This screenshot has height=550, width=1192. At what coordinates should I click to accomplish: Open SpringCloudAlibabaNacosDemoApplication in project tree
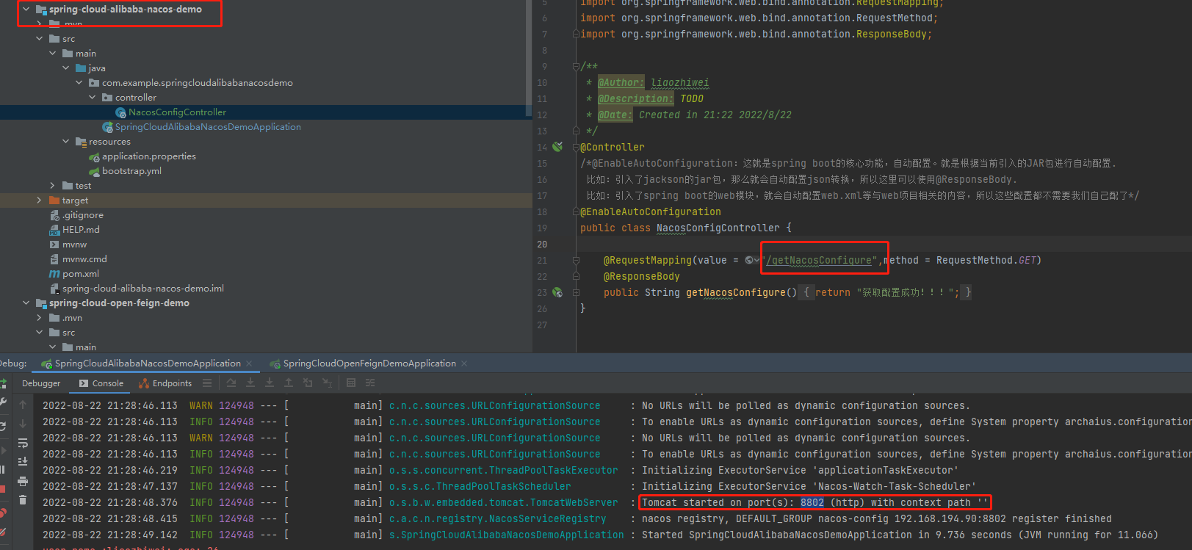[x=208, y=127]
